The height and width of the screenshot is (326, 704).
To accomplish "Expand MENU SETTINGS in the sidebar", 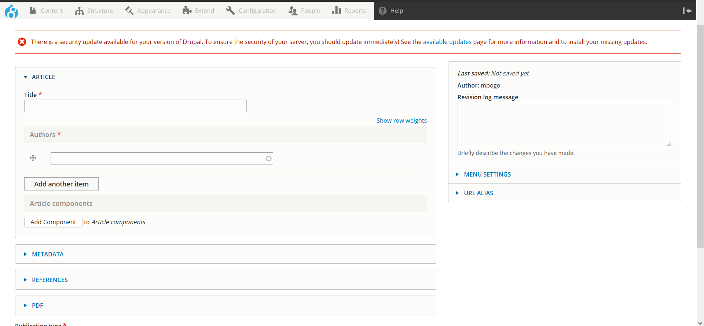I will (487, 174).
